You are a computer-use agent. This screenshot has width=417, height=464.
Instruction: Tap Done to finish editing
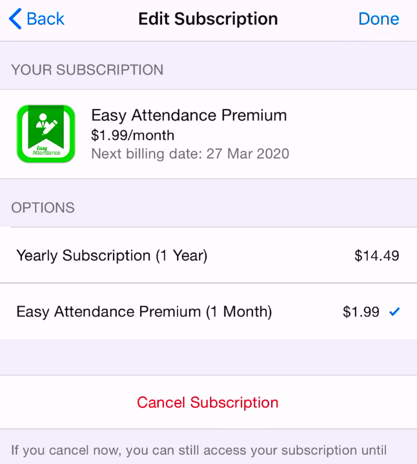pos(379,19)
